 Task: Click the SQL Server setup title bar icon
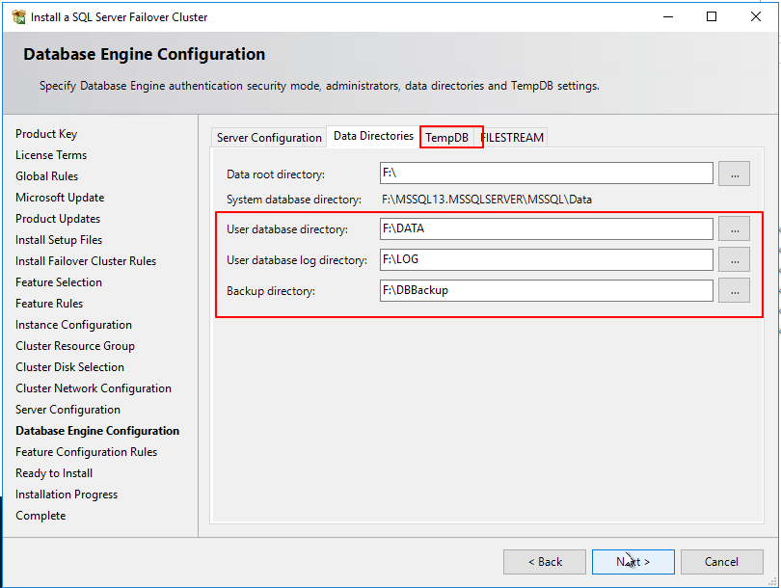point(19,17)
